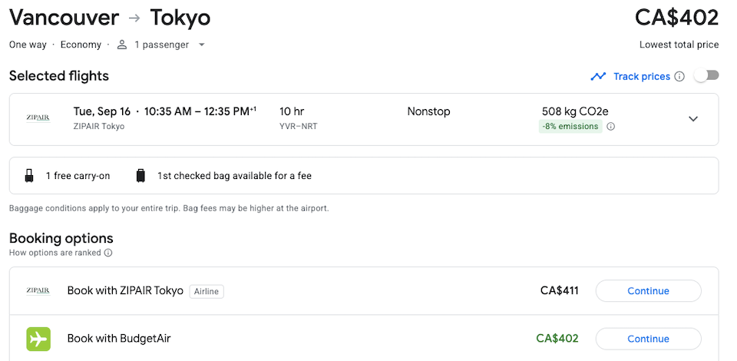Viewport: 737px width, 361px height.
Task: Continue booking with BudgetAir
Action: [x=648, y=339]
